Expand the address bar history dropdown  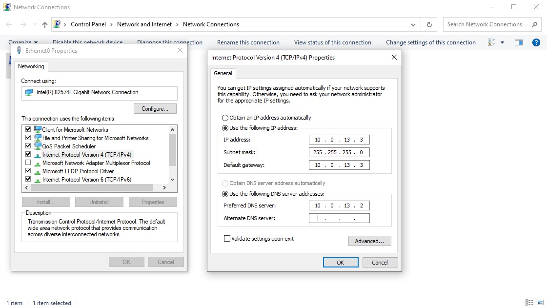pos(413,24)
